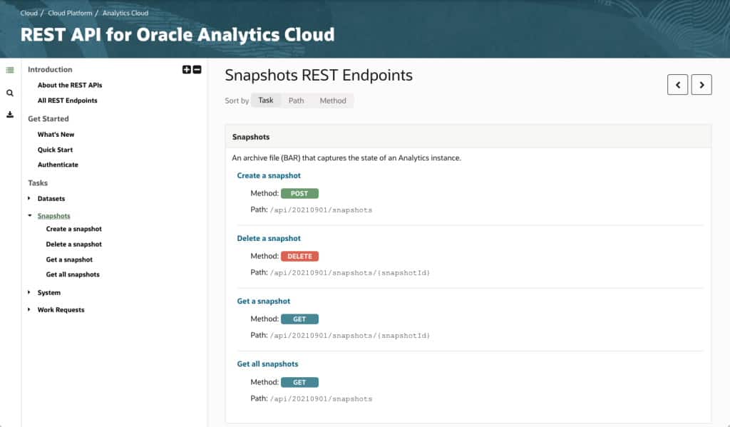The image size is (730, 427).
Task: Click the GET badge under Get a snapshot
Action: coord(299,319)
